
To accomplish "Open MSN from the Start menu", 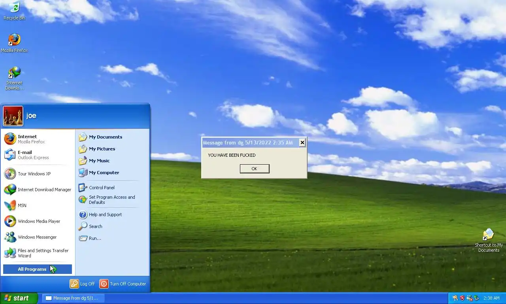I will tap(38, 205).
